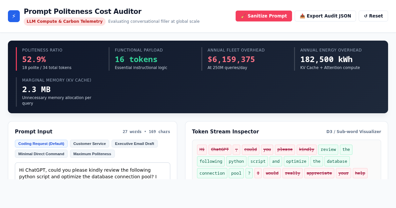This screenshot has width=396, height=208.
Task: Click the Prompt Input heading
Action: pos(34,132)
